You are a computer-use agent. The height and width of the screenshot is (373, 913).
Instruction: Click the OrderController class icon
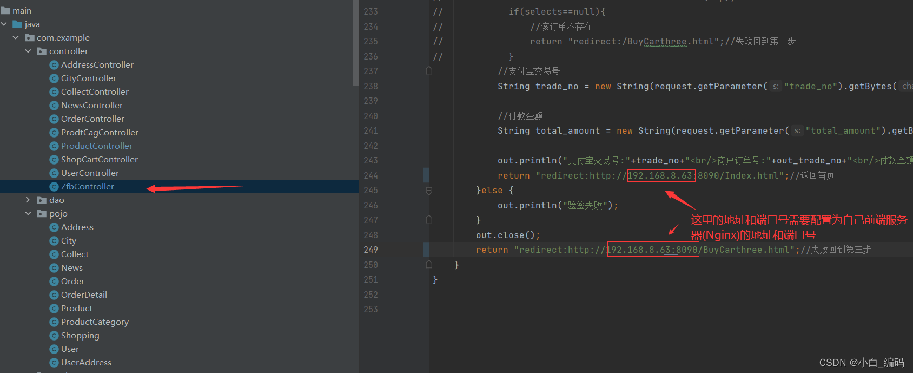coord(54,119)
